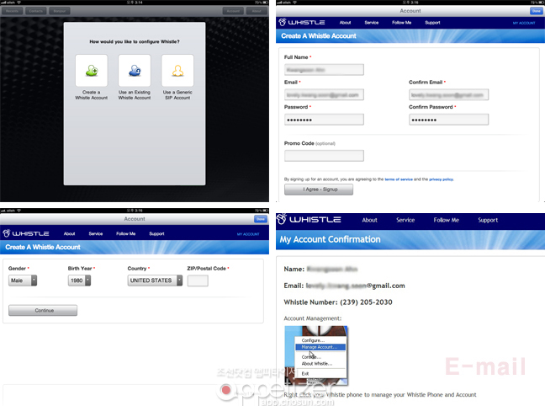Click the Continue button under Gender
The width and height of the screenshot is (545, 406).
[43, 310]
